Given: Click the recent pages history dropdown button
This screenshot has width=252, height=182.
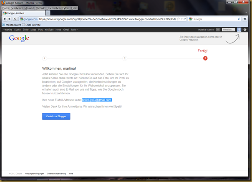Looking at the screenshot, I should [15, 19].
